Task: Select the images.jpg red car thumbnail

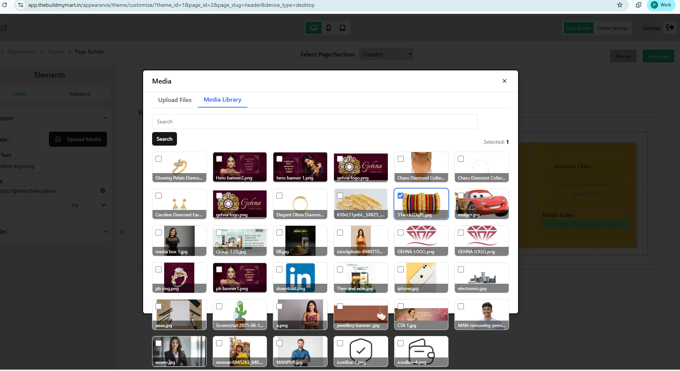Action: coord(482,204)
